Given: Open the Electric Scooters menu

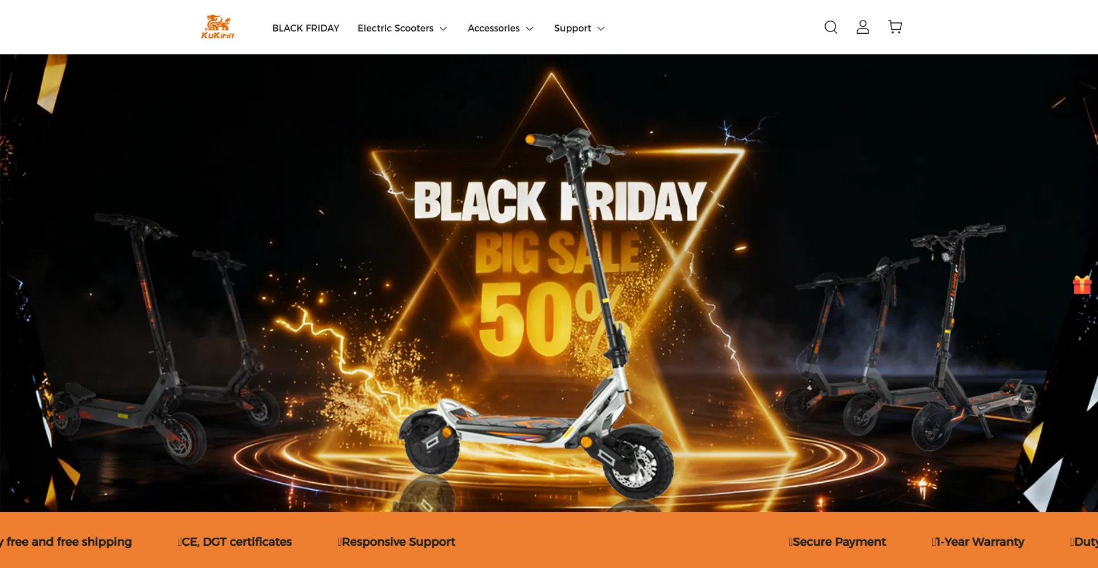Looking at the screenshot, I should 395,28.
